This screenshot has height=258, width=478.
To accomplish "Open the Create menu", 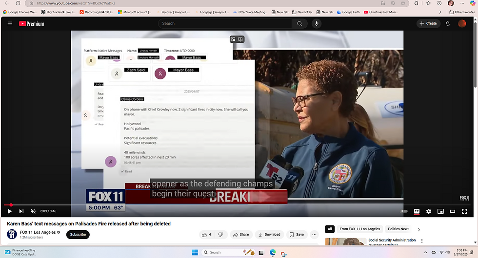I will [x=428, y=23].
